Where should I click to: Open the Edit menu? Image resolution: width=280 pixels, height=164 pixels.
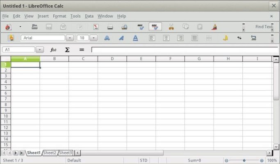16,16
